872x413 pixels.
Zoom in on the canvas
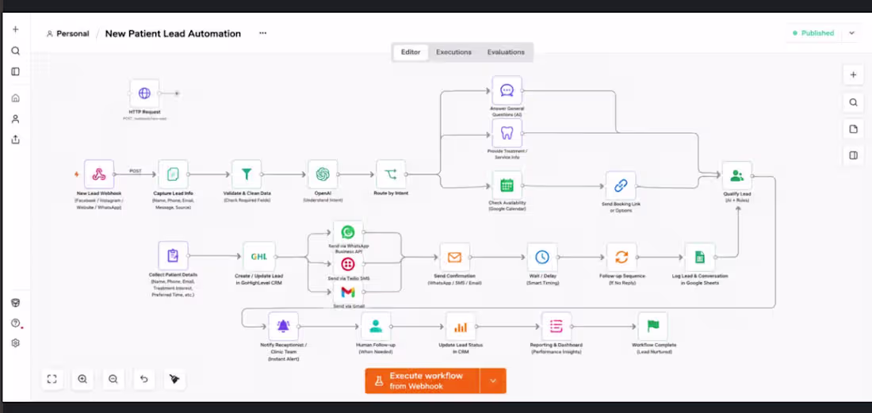point(83,379)
